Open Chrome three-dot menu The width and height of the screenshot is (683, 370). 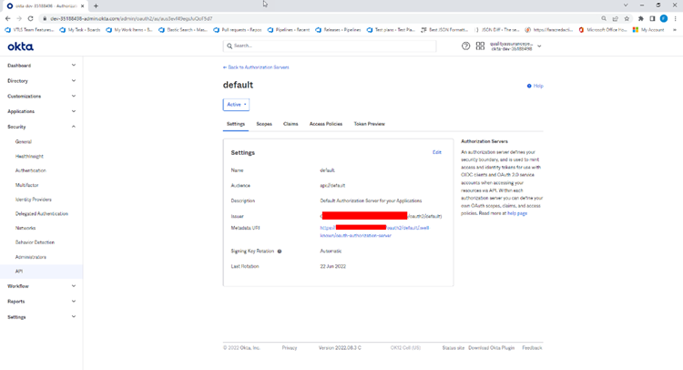(x=675, y=18)
